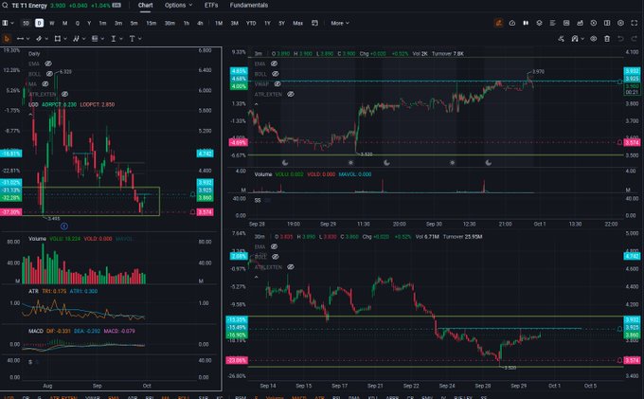644x399 pixels.
Task: Select the trend line drawing tool
Action: [20, 39]
